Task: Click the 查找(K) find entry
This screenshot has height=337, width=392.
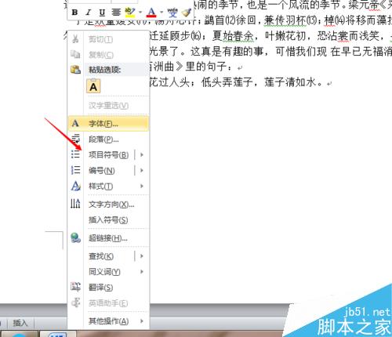Action: (x=101, y=256)
